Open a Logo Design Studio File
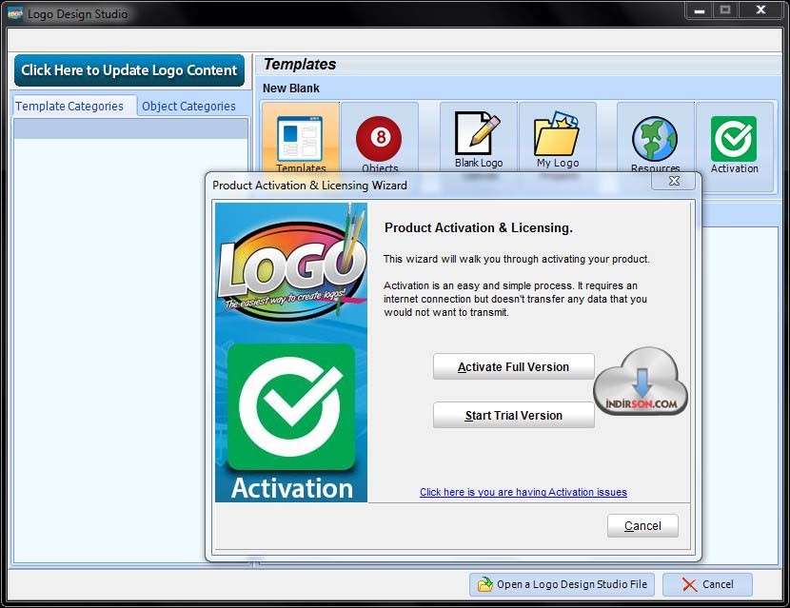 coord(562,584)
